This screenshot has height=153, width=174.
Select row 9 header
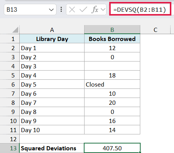10,112
